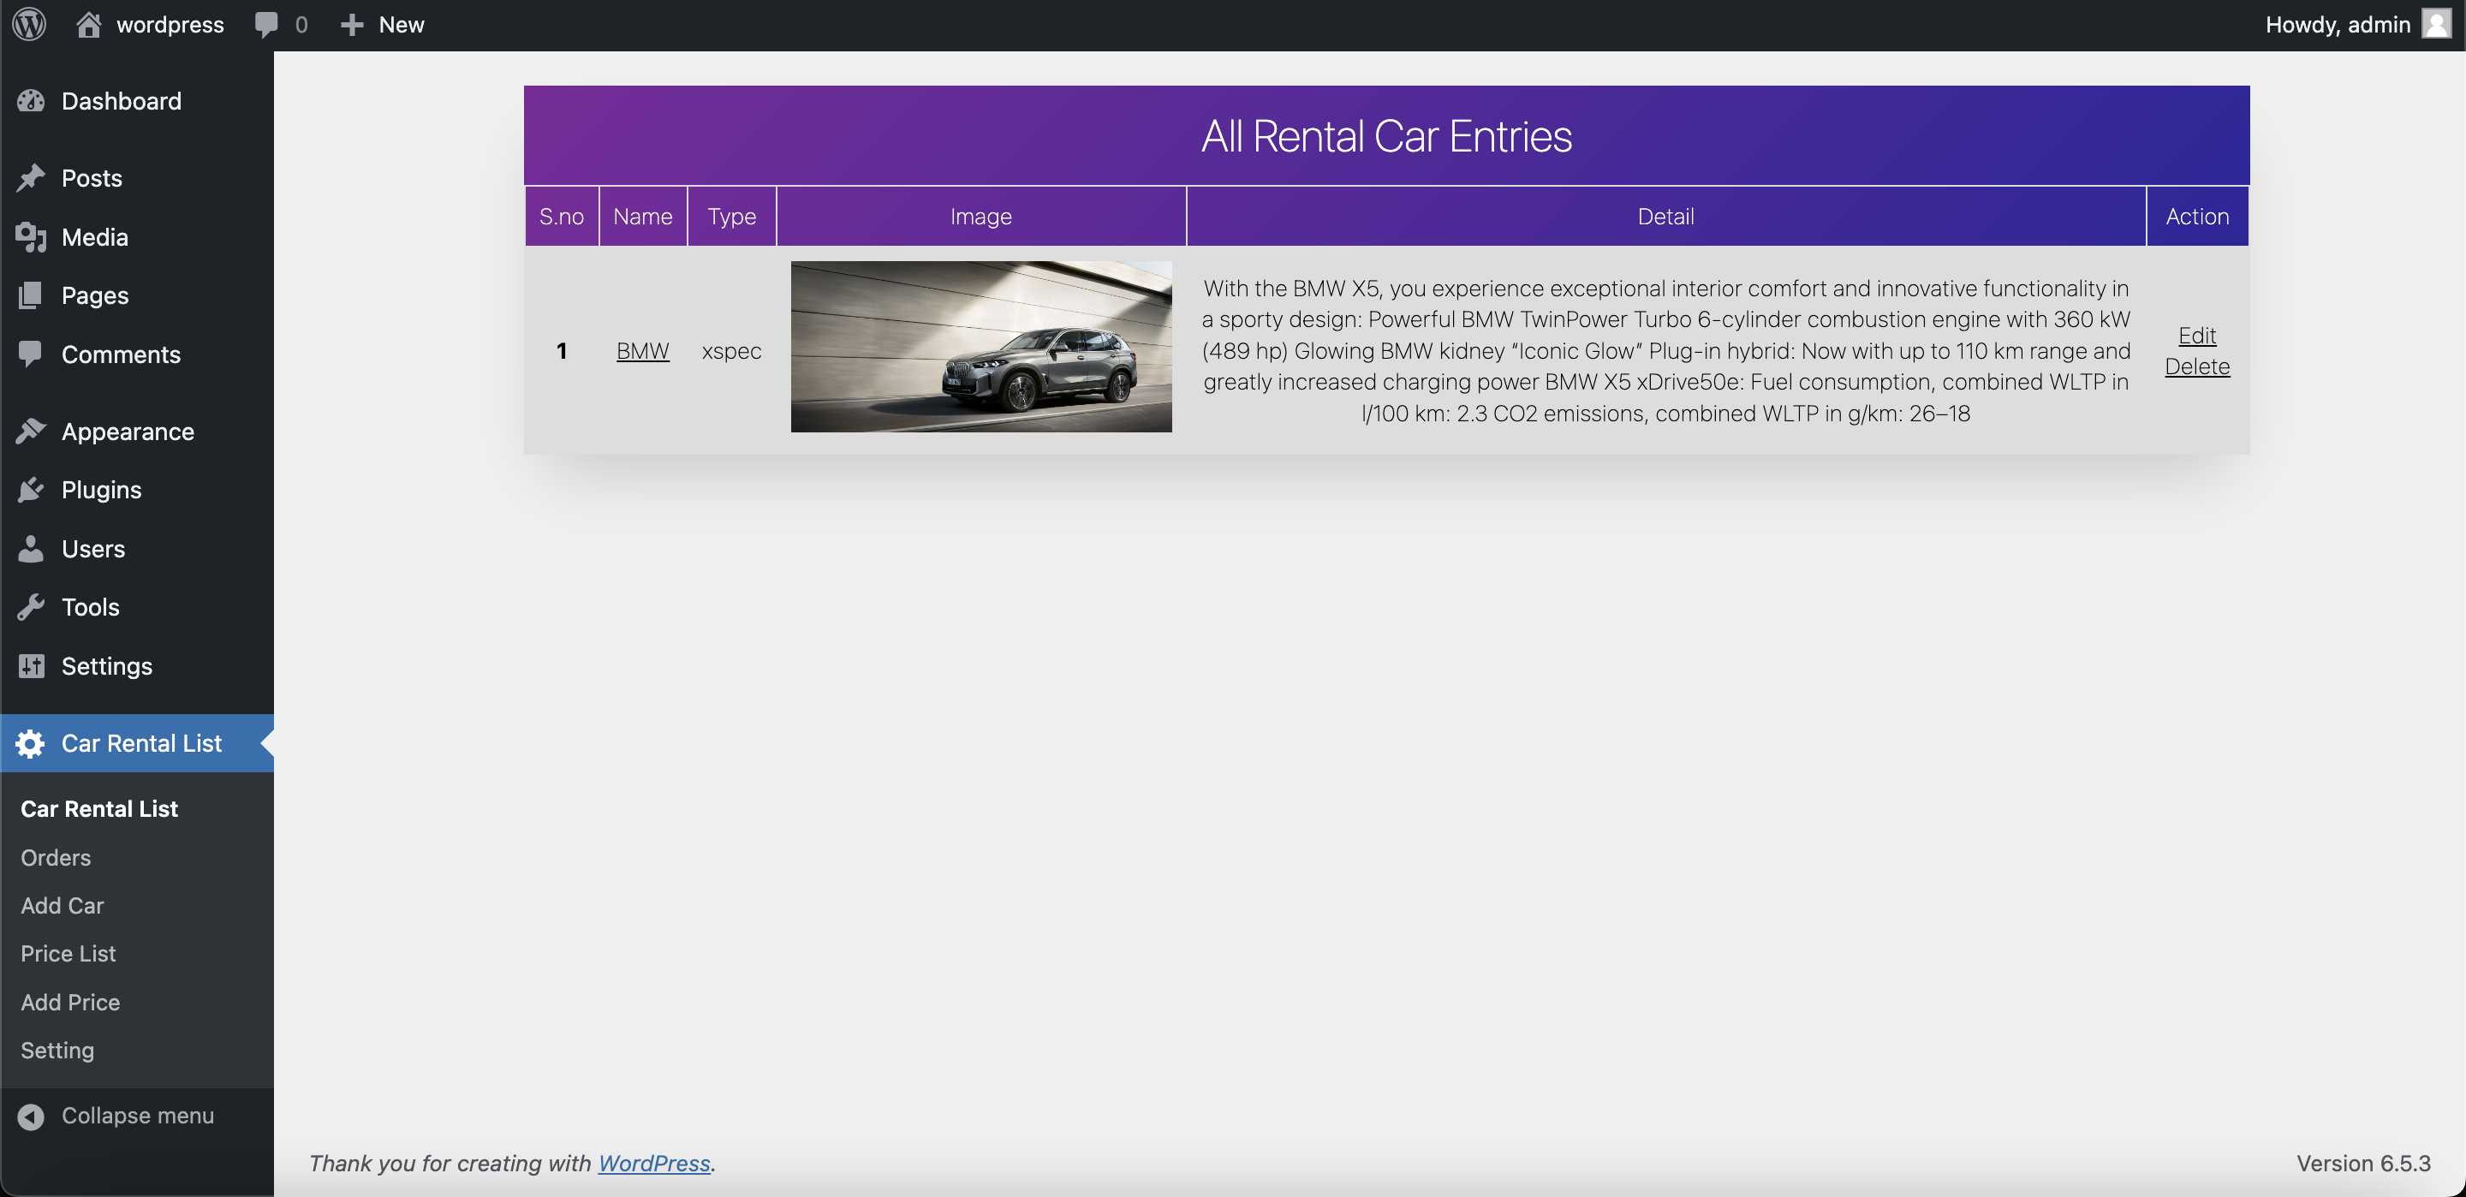Open the Car Rental List submenu item
Screen dimensions: 2466x1197
click(99, 808)
